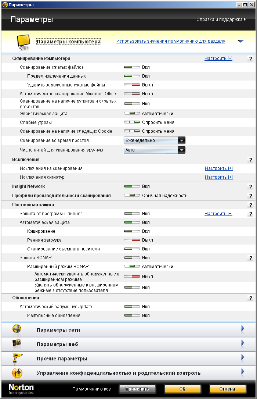The height and width of the screenshot is (399, 257).
Task: Enable Ранняя загрузка switch
Action: 132,240
